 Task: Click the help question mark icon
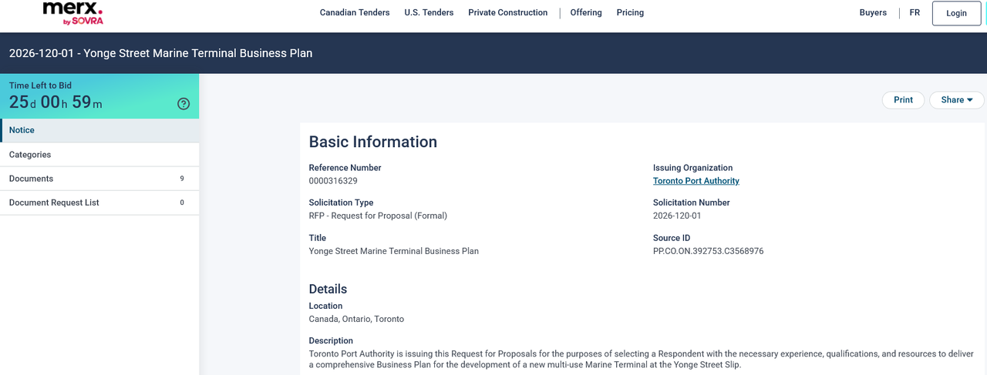[184, 104]
